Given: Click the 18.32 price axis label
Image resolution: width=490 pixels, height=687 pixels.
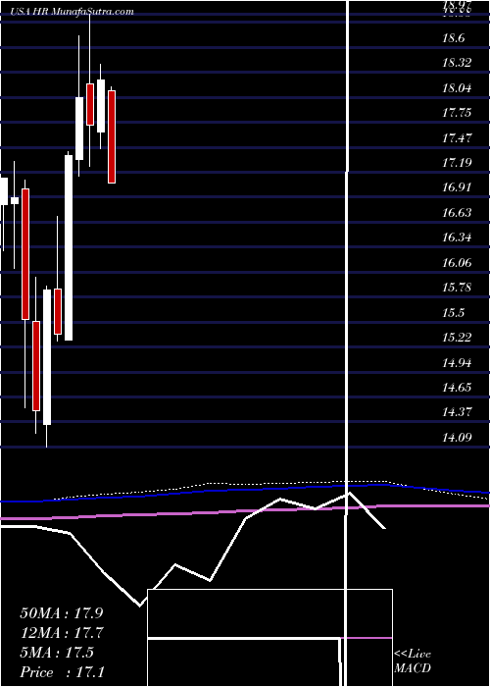Looking at the screenshot, I should 457,63.
